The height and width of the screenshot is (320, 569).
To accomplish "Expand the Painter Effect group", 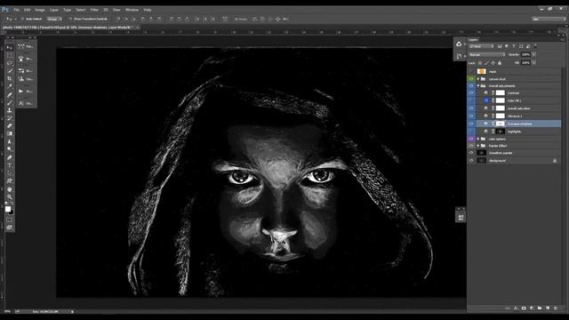I will [x=478, y=146].
